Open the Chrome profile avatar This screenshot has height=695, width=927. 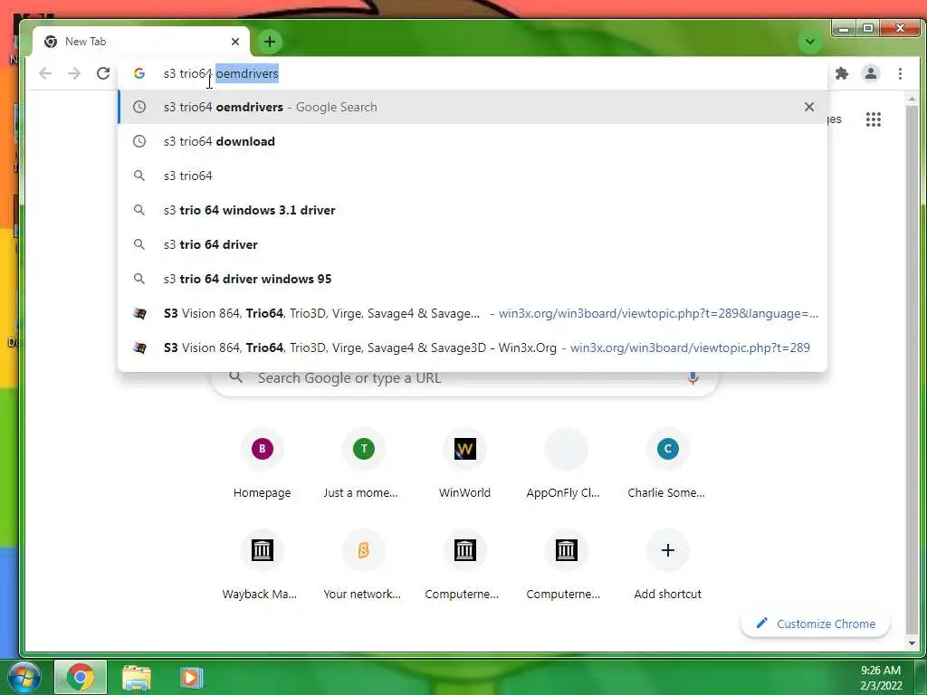pyautogui.click(x=870, y=73)
